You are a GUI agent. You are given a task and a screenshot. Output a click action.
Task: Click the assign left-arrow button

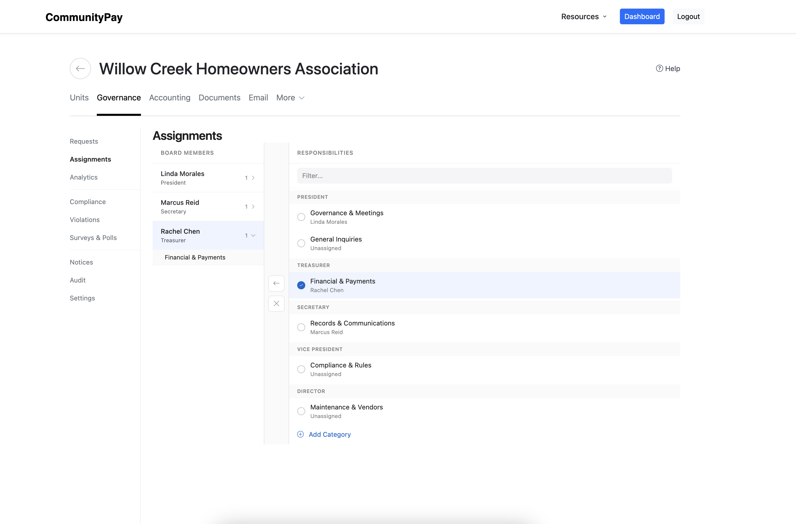pos(276,283)
